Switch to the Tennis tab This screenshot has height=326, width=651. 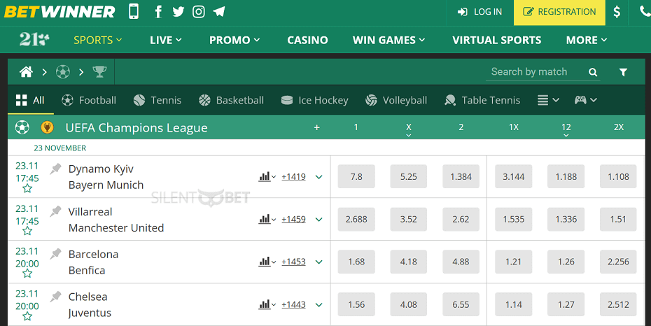coord(157,100)
